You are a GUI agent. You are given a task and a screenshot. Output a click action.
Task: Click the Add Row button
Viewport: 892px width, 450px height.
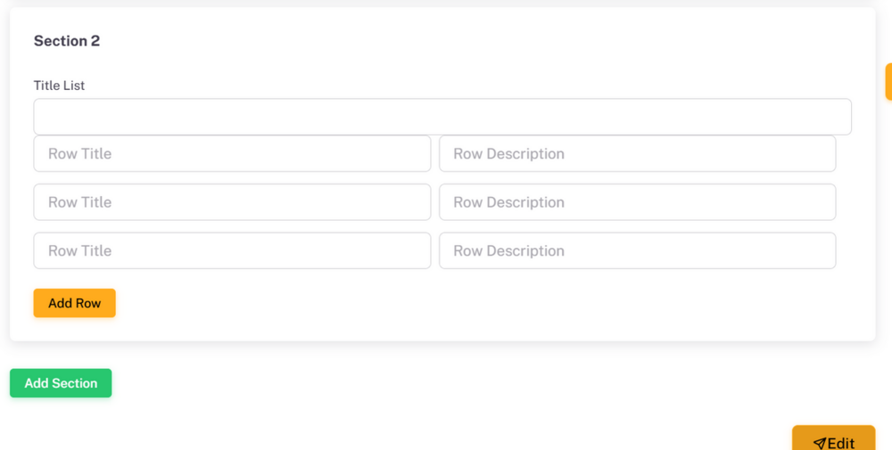click(x=75, y=303)
